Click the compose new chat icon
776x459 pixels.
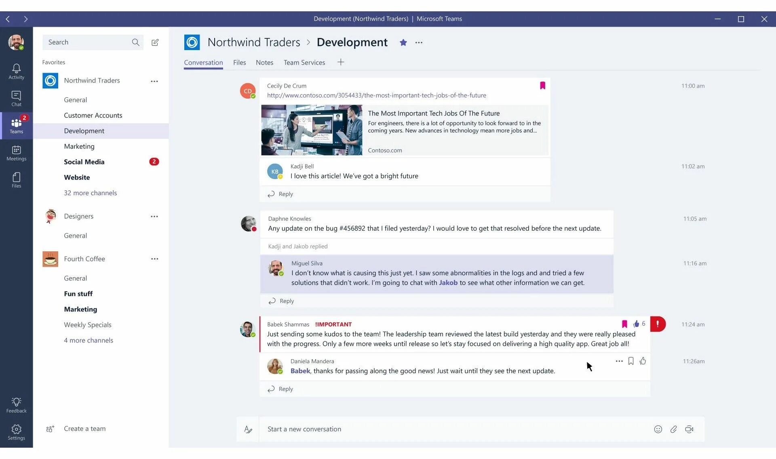tap(155, 42)
